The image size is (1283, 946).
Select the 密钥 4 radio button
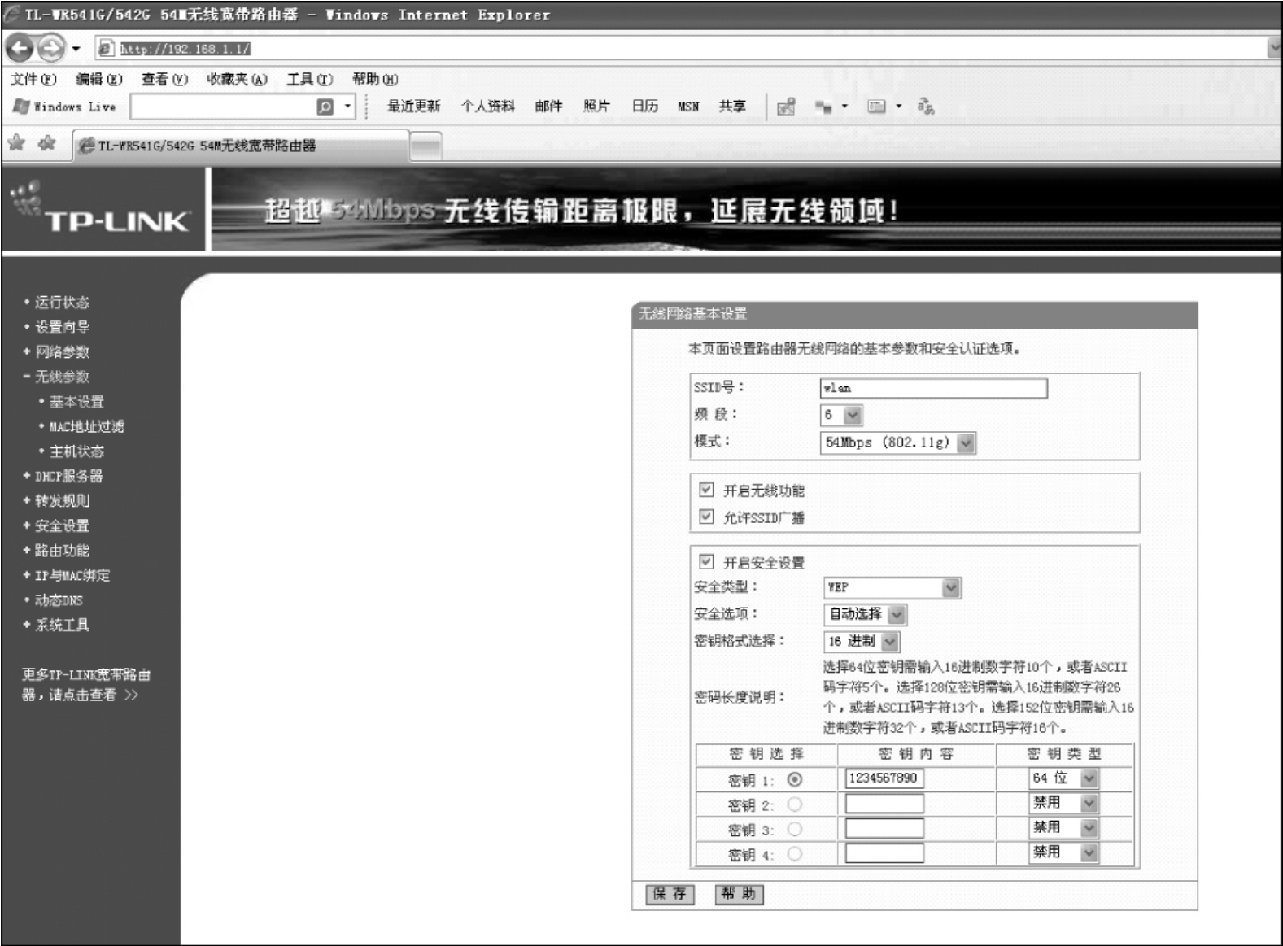tap(795, 854)
